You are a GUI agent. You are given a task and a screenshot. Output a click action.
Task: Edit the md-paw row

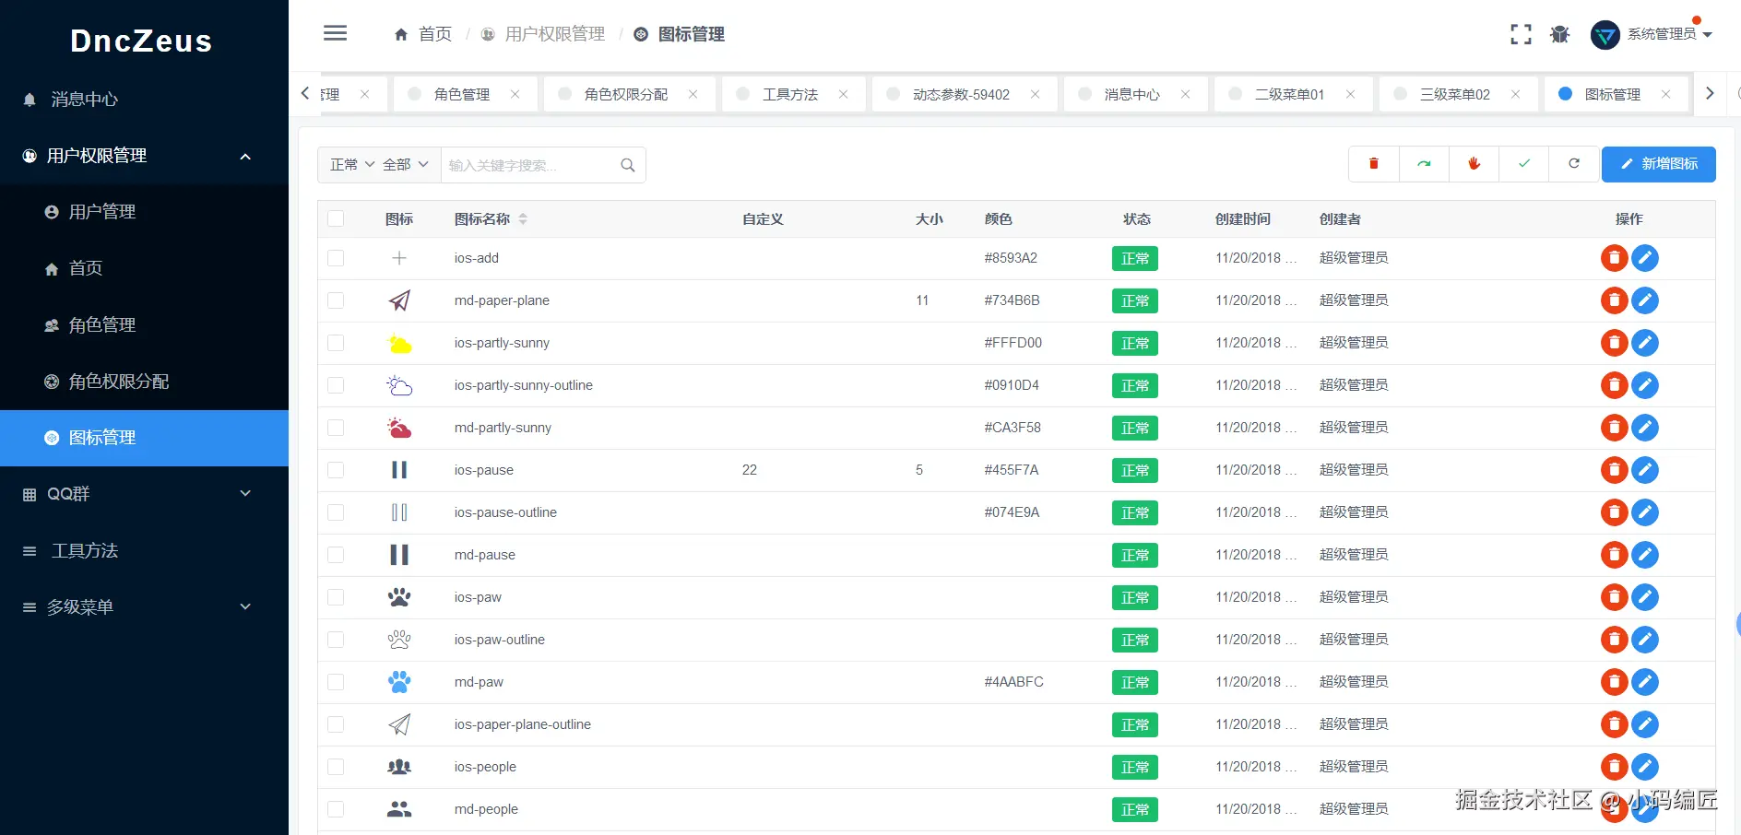click(x=1645, y=682)
